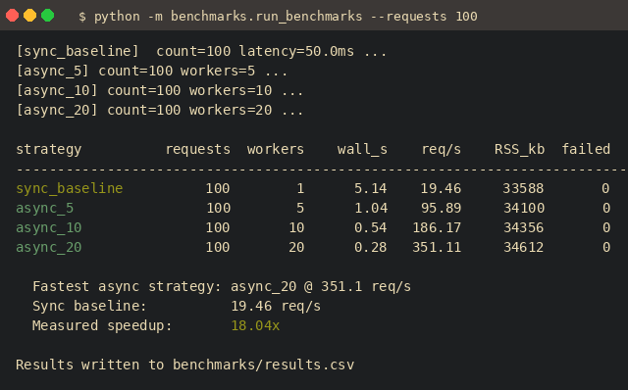The image size is (628, 390).
Task: Click the 18.04x speedup value
Action: pyautogui.click(x=255, y=325)
